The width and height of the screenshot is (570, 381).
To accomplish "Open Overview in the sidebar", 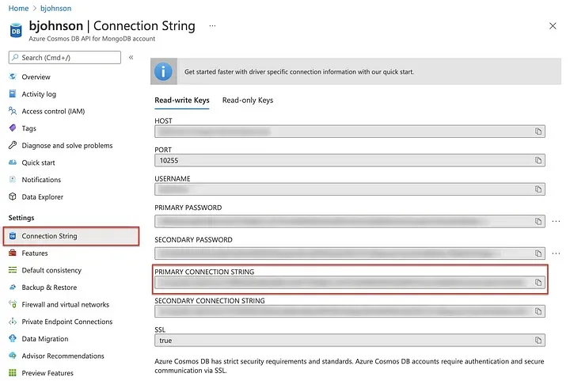I will click(x=36, y=77).
